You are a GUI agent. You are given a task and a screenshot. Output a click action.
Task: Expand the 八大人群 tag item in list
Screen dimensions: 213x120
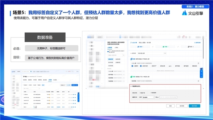coord(116,71)
